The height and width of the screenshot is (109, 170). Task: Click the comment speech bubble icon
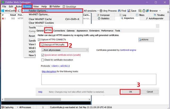(19, 11)
